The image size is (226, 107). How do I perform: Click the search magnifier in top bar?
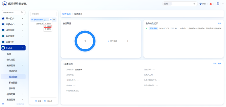[x=194, y=4]
